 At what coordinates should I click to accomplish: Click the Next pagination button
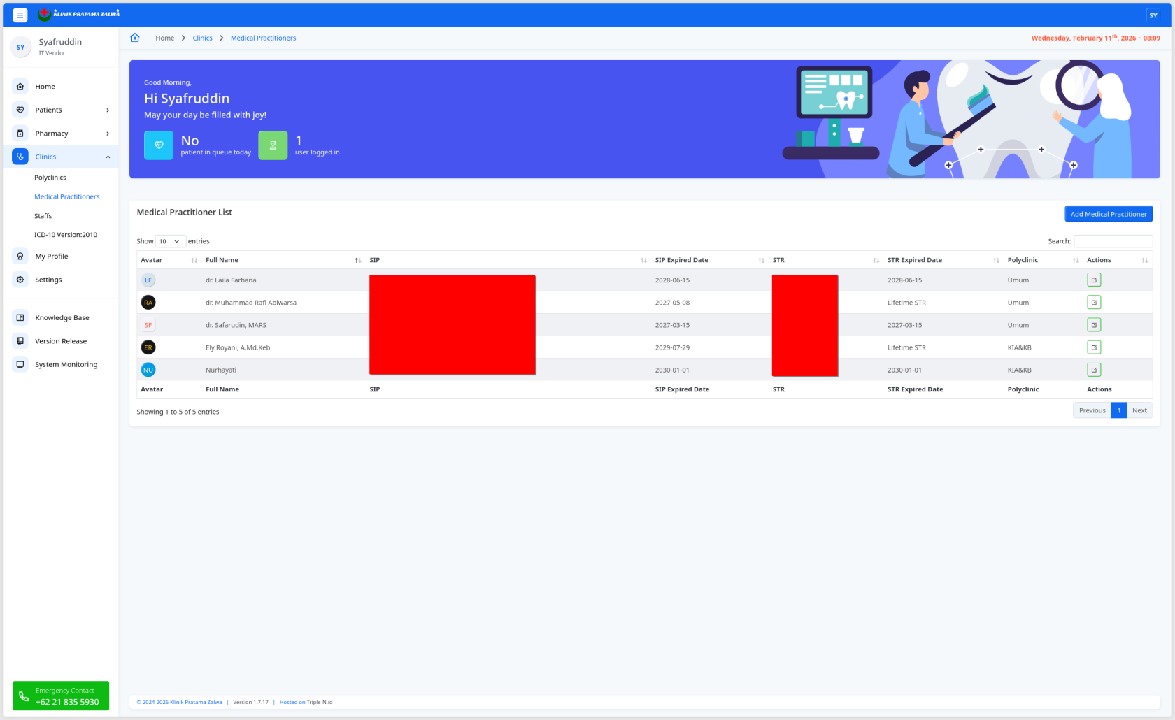click(1139, 410)
